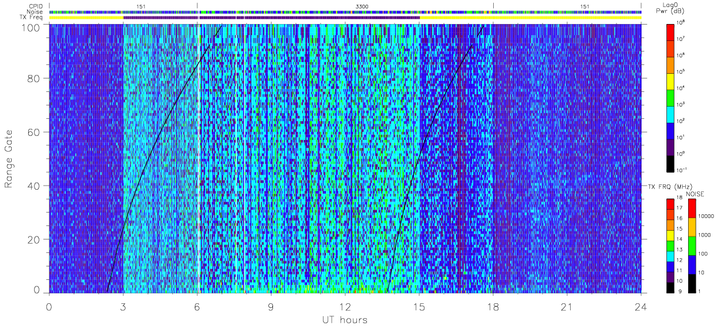Select the "100" tick on Range Gate axis
The height and width of the screenshot is (332, 721).
32,27
